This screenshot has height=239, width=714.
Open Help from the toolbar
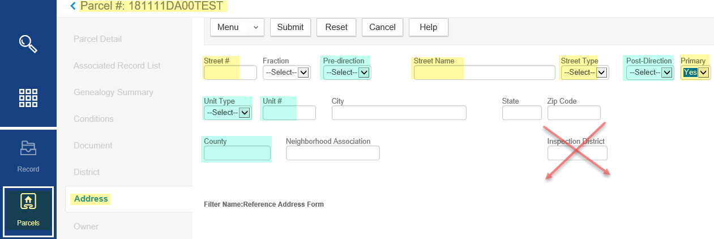428,27
